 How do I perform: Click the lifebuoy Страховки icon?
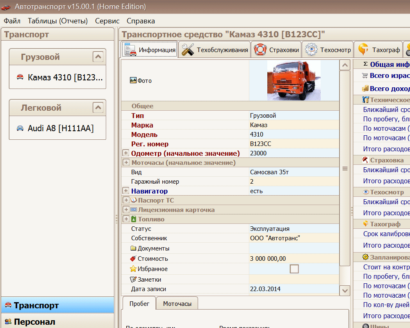tap(260, 50)
